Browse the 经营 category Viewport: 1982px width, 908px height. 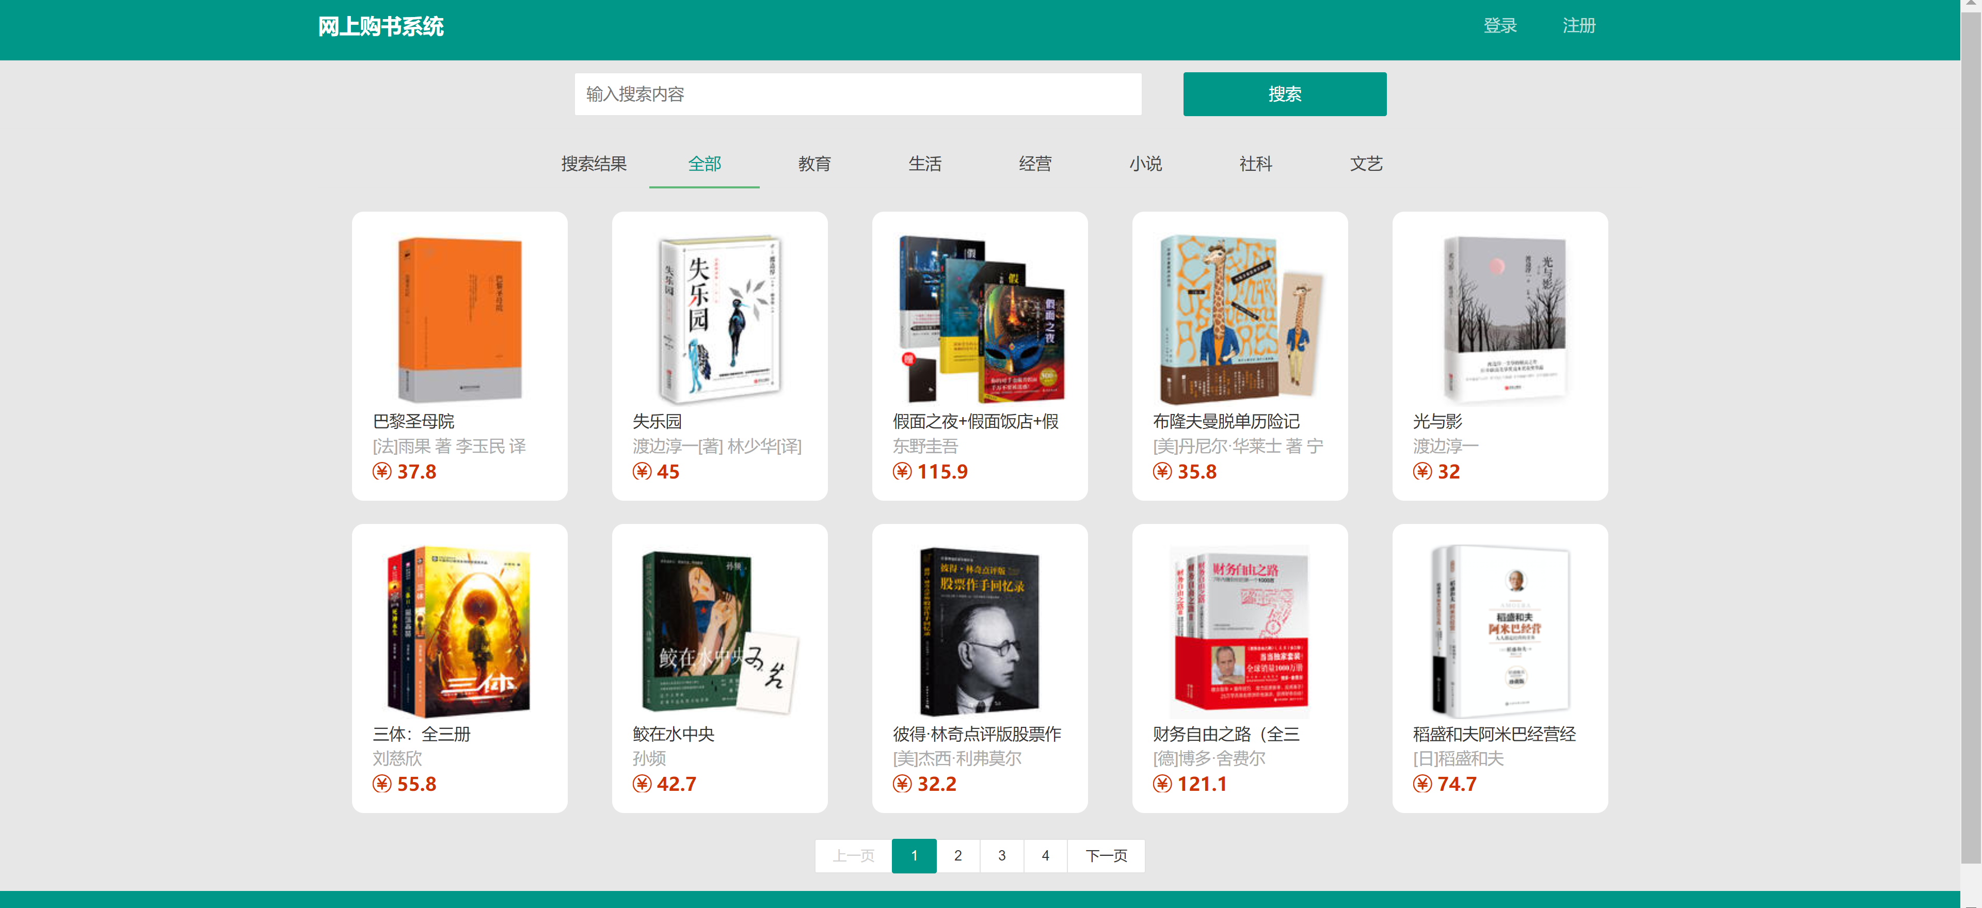[x=1035, y=164]
